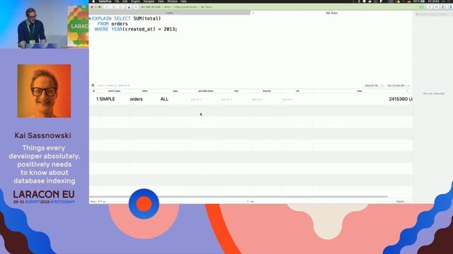
Task: Click the rows column header
Action: [359, 91]
